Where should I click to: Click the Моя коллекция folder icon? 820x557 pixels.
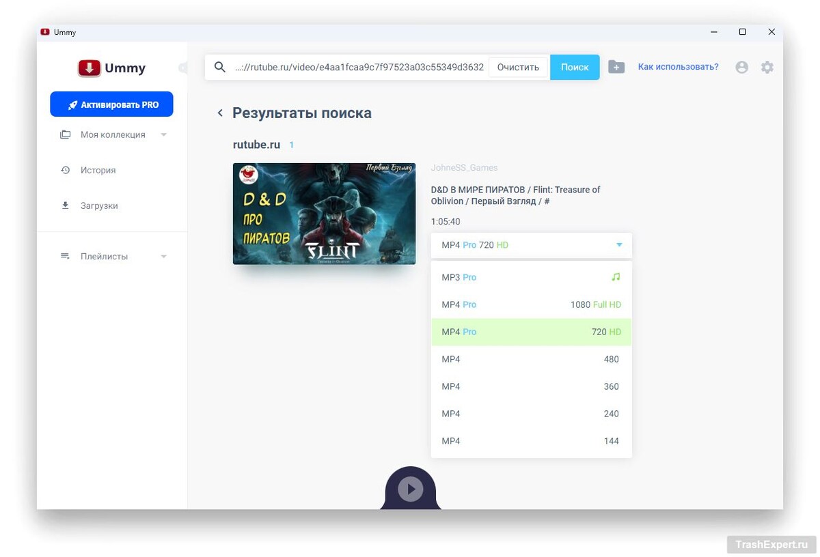65,134
